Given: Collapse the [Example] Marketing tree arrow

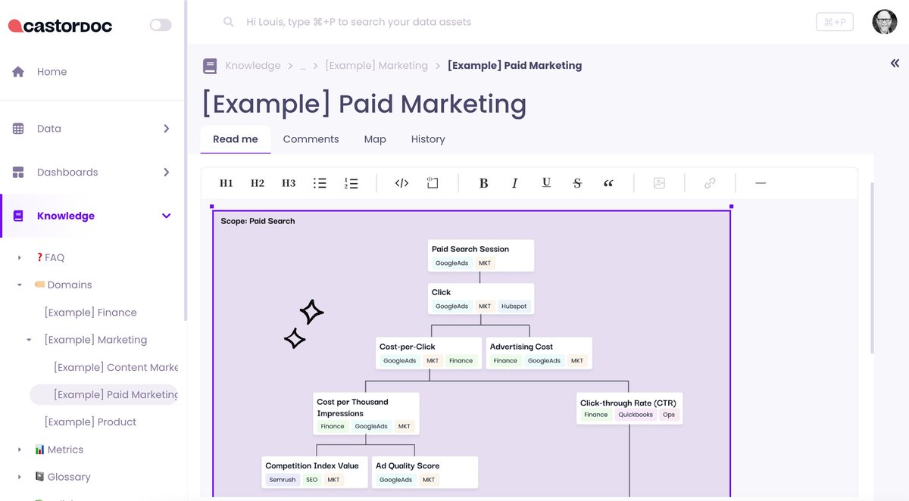Looking at the screenshot, I should tap(29, 341).
